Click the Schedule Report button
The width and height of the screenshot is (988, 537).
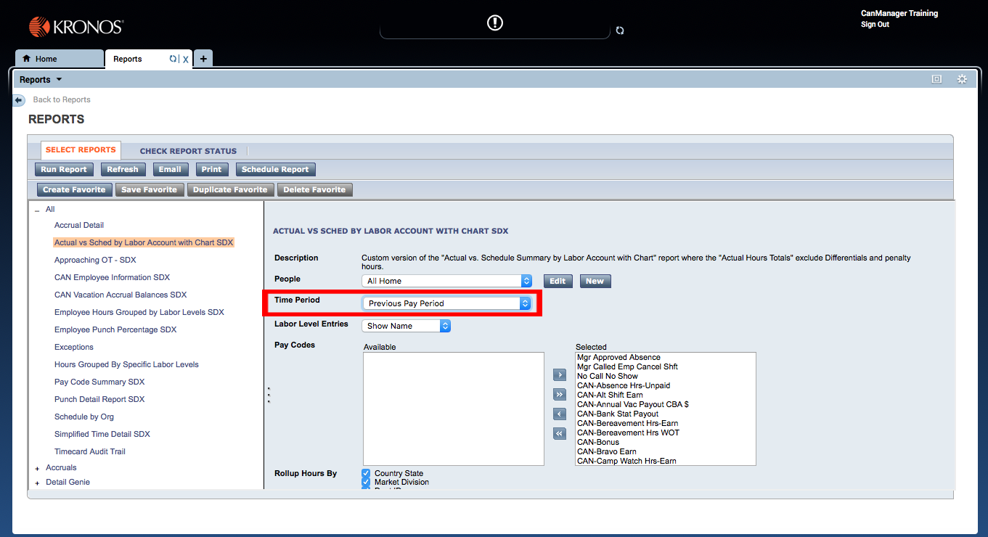click(x=275, y=169)
